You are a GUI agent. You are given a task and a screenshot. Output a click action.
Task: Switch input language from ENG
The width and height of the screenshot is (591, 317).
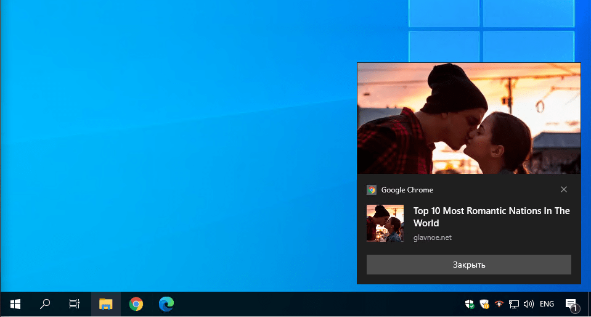coord(547,303)
